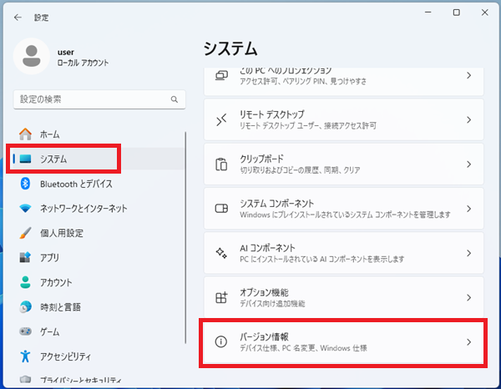
Task: Click the アクセス許可、ペアリング PIN description text
Action: click(303, 81)
